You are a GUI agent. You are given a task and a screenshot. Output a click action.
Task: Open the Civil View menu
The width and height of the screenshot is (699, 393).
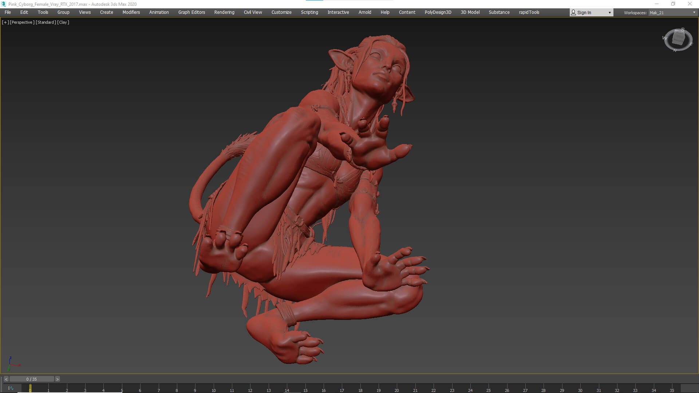click(253, 12)
